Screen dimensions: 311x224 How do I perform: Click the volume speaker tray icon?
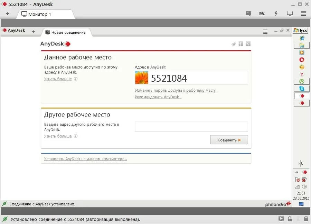click(304, 186)
